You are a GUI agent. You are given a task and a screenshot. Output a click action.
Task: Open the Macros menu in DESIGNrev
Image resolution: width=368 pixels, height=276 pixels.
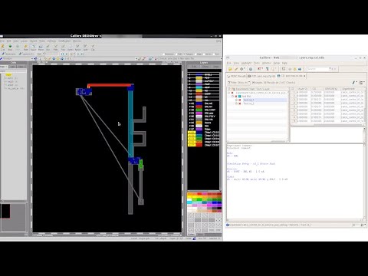coord(77,41)
